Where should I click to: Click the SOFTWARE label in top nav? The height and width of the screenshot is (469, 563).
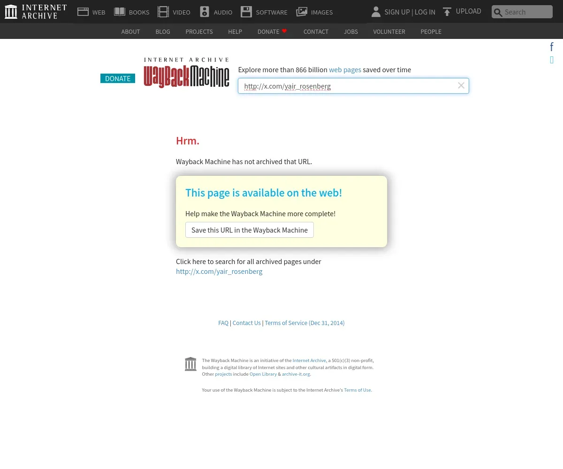tap(272, 12)
